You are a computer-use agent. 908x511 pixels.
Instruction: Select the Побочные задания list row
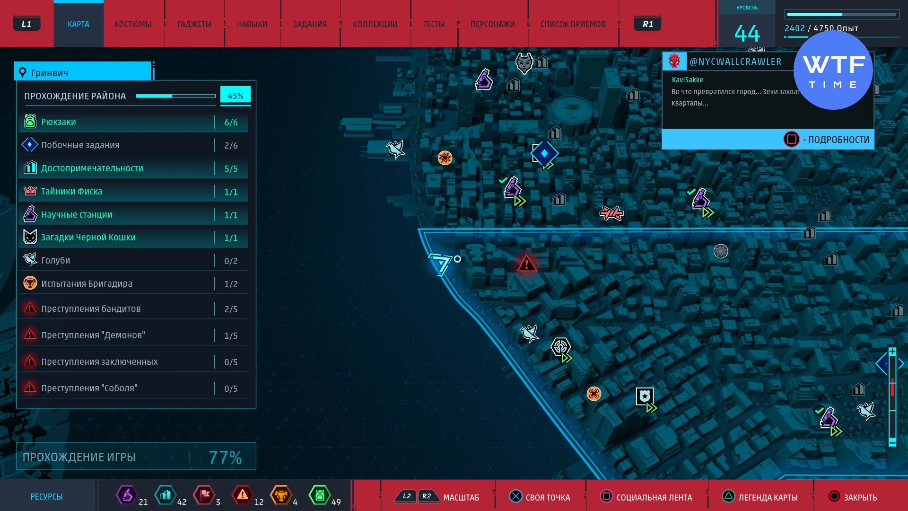[133, 145]
